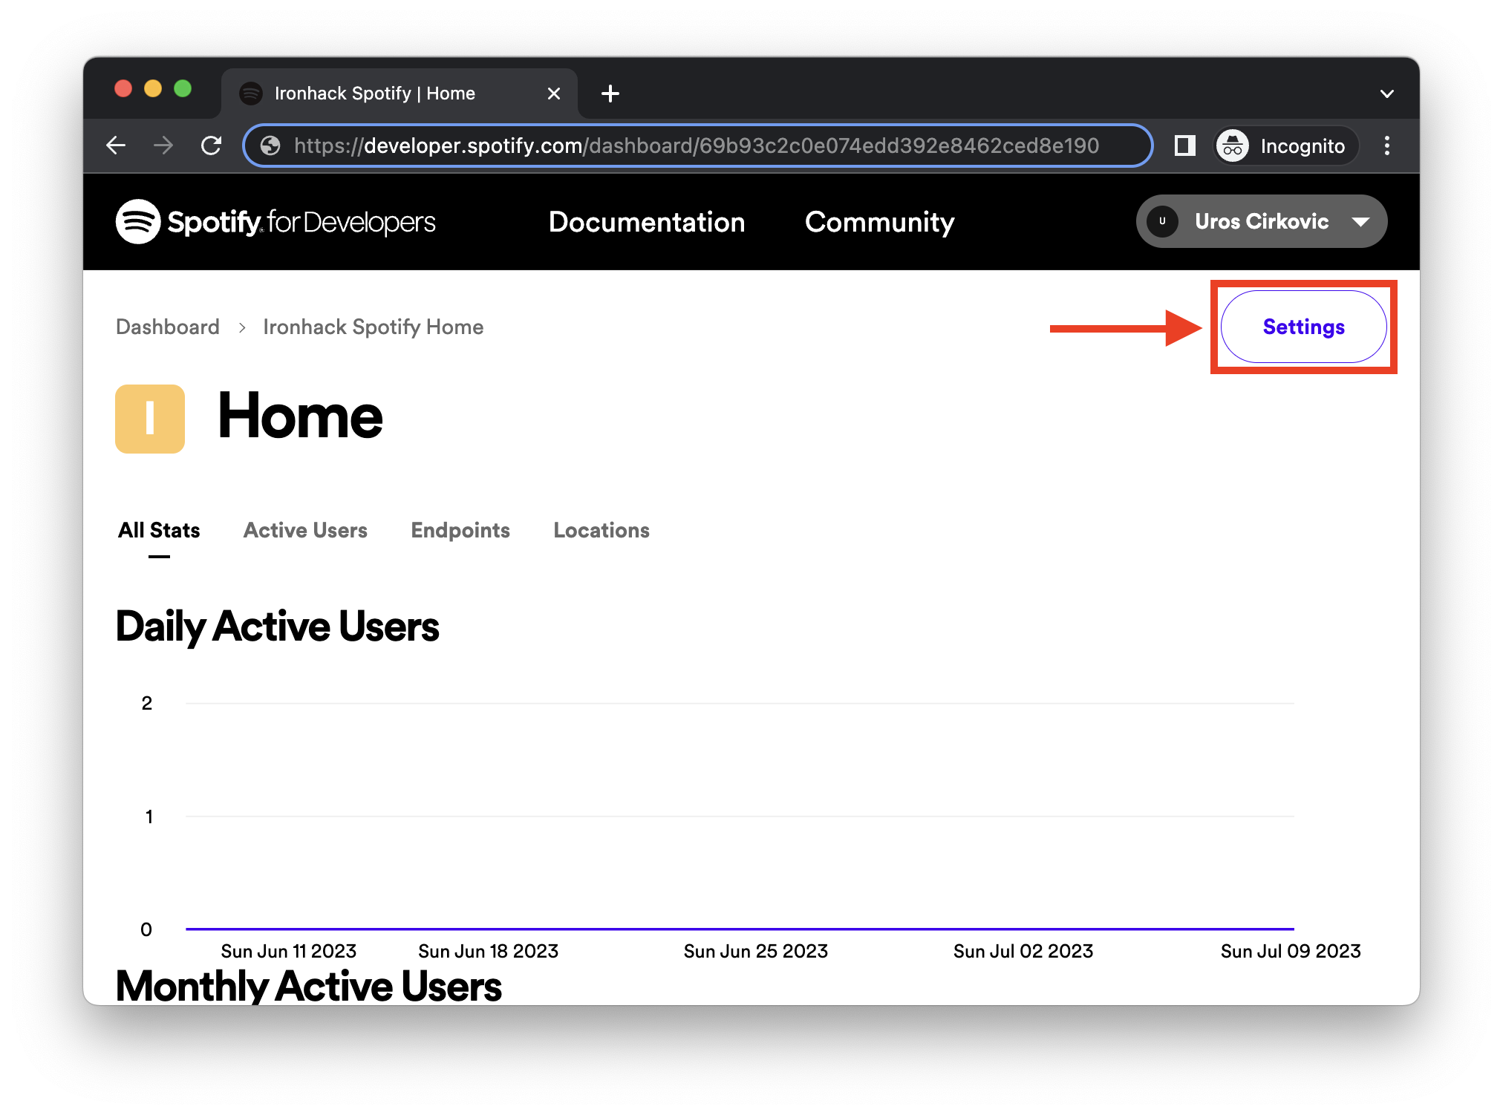Open Chrome three-dot menu
1503x1115 pixels.
(1386, 145)
